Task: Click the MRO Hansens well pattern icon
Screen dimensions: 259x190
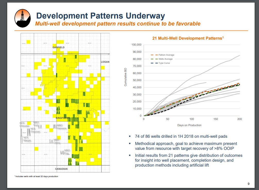Action: click(55, 126)
